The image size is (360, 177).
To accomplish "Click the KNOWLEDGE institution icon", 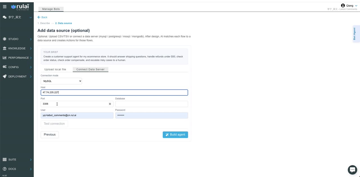I will click(x=4, y=48).
